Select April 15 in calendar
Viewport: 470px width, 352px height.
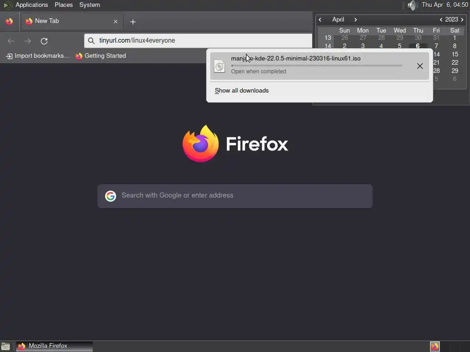click(455, 54)
